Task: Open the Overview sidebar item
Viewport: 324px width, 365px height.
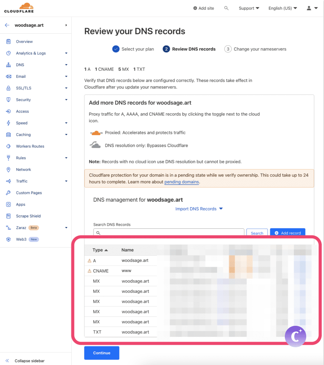Action: pos(24,42)
